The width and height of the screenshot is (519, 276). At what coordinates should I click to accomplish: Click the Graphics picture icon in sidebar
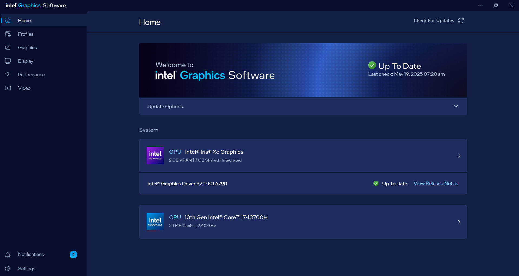pos(8,47)
